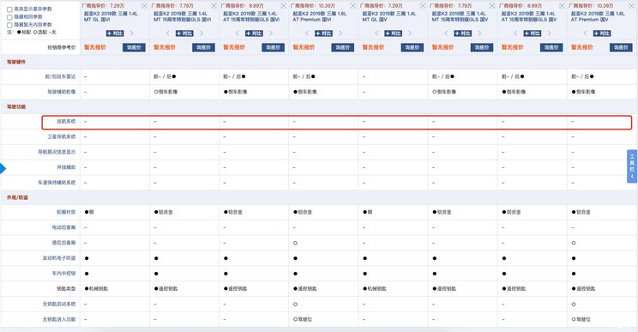Remove the 8.89万 AT GLS 国V car column
638x332 pixels.
pyautogui.click(x=562, y=6)
